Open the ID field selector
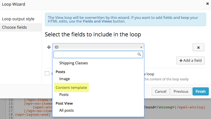 (x=98, y=47)
